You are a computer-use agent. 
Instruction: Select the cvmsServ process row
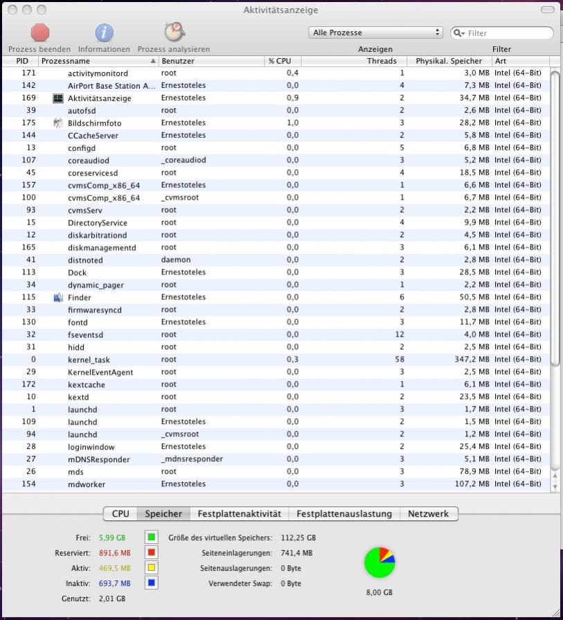pyautogui.click(x=276, y=210)
